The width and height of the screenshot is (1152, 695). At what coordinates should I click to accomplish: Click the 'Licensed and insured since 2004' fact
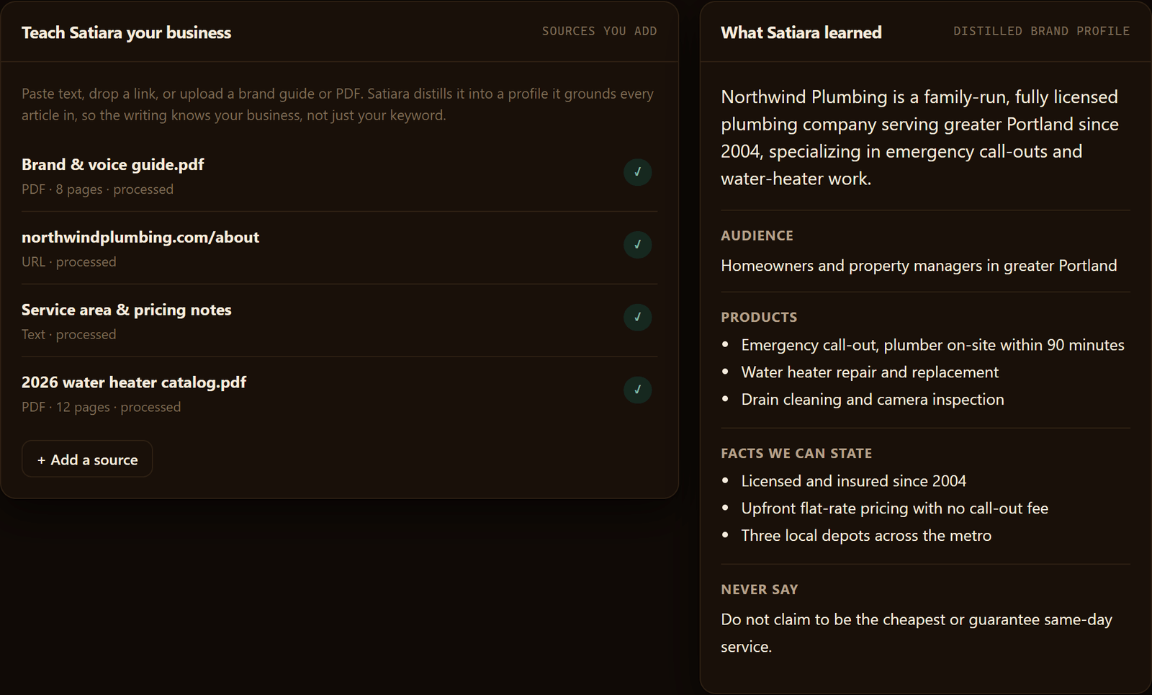(853, 481)
